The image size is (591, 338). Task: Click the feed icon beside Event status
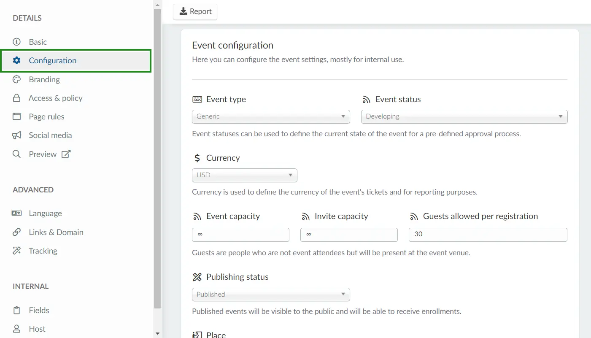pyautogui.click(x=366, y=100)
